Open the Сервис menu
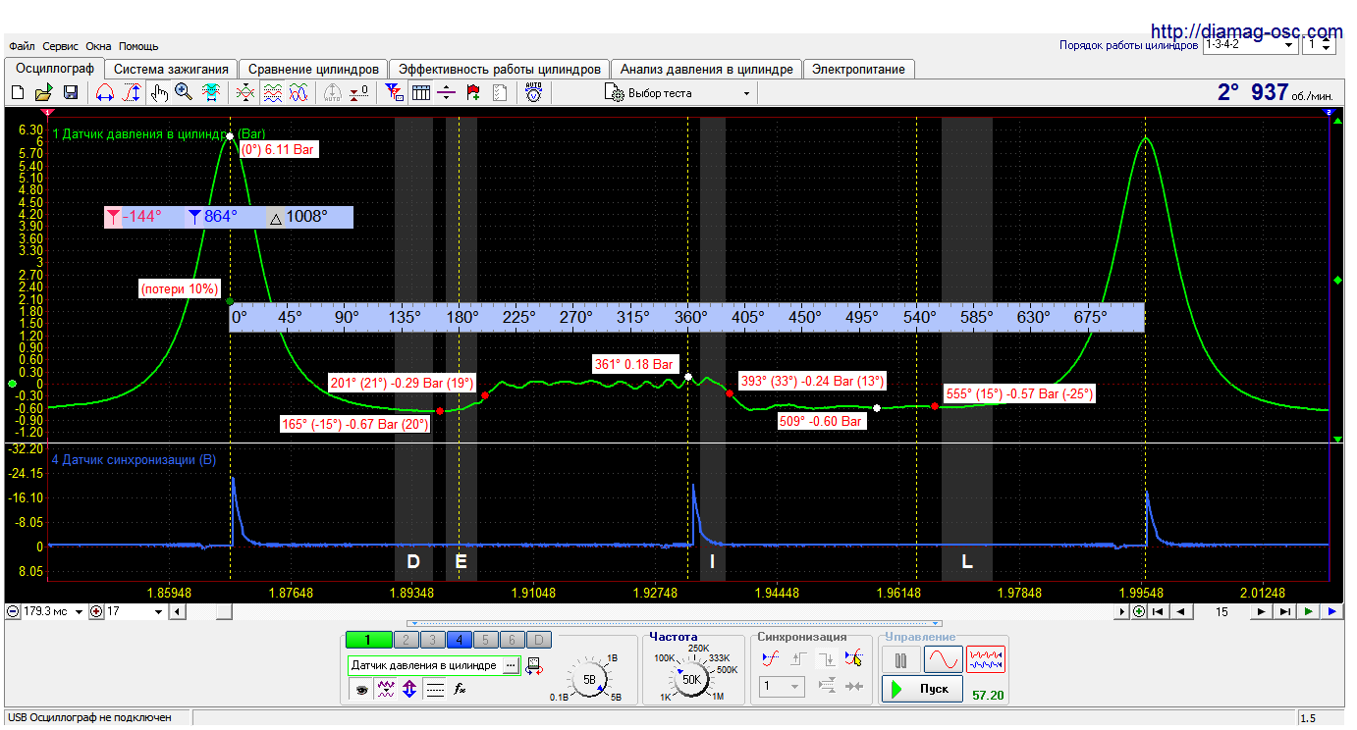 61,46
